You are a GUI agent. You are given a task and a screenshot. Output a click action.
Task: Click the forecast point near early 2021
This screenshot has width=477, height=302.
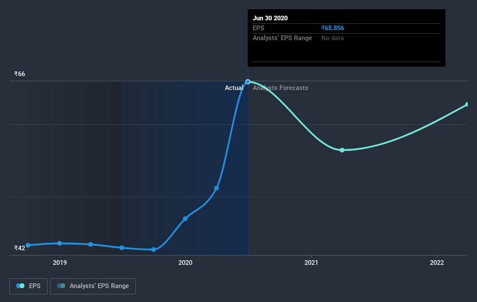[342, 150]
